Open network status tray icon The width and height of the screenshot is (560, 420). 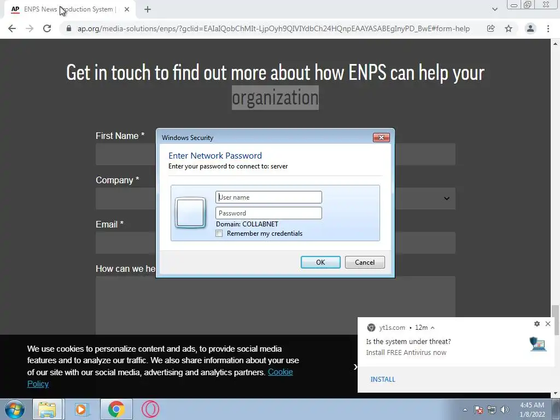[x=492, y=410]
